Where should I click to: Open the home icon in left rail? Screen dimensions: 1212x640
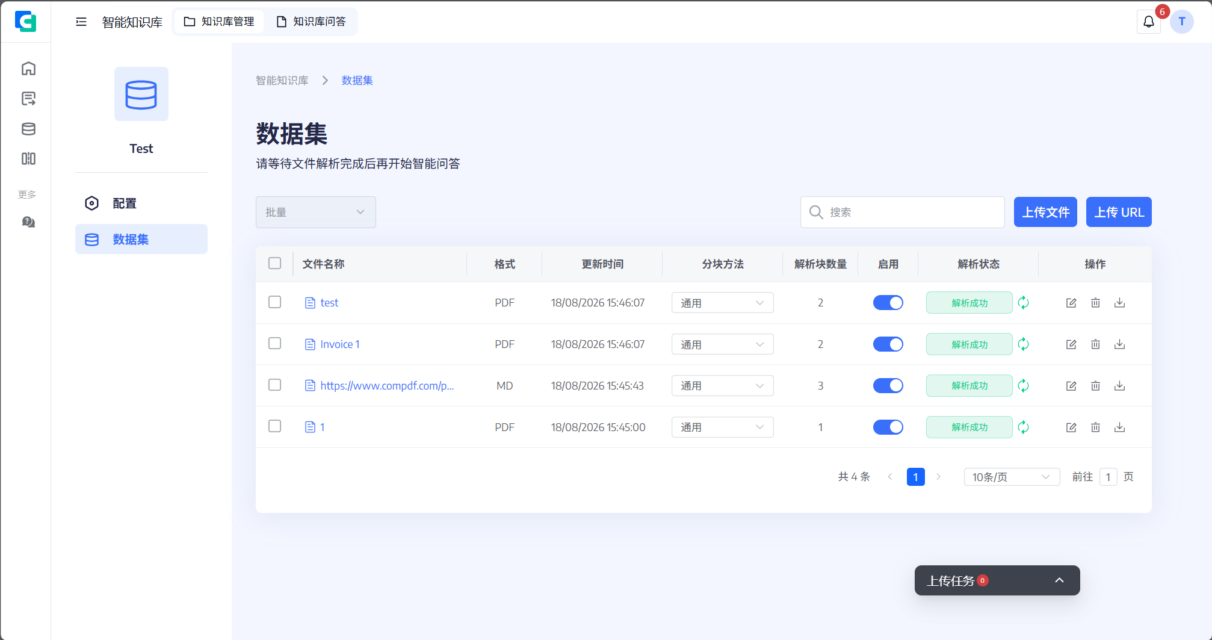click(x=28, y=69)
